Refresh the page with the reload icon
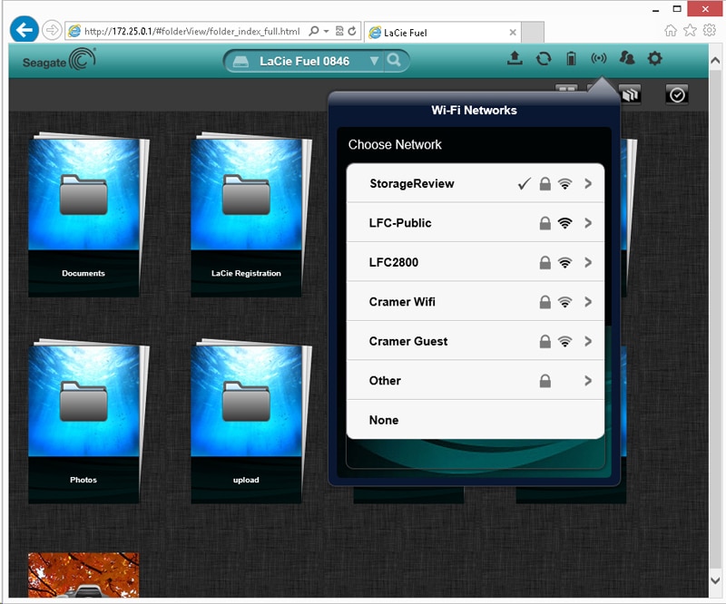 click(352, 31)
